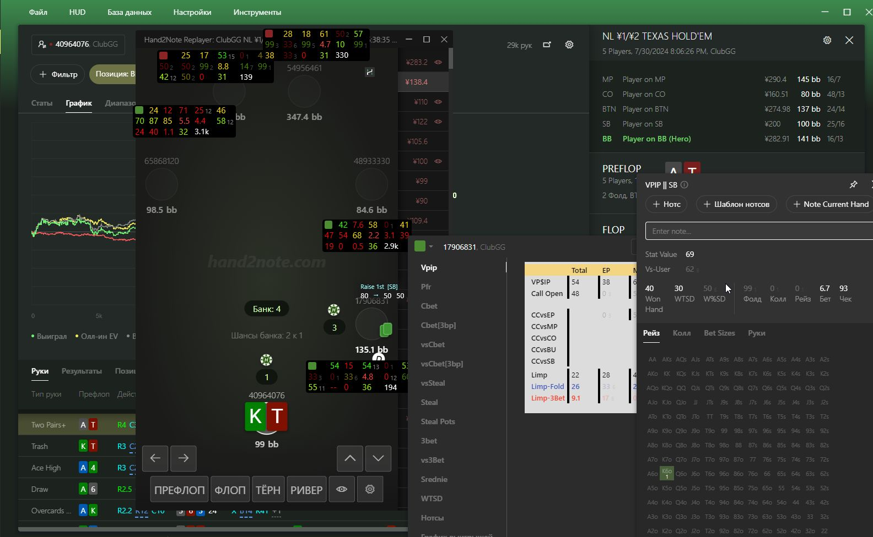The width and height of the screenshot is (873, 537).
Task: Select the Ace High hand row
Action: tap(77, 468)
